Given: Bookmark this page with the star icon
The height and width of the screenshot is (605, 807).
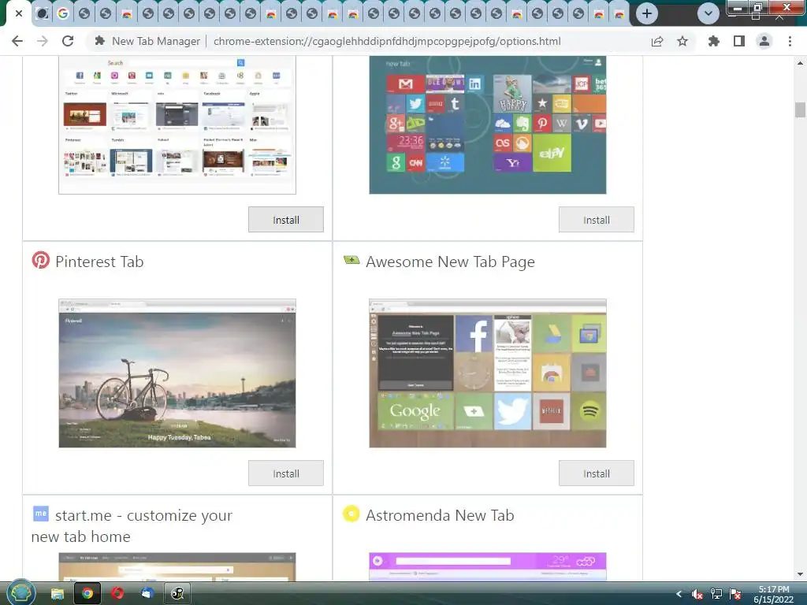Looking at the screenshot, I should [682, 41].
